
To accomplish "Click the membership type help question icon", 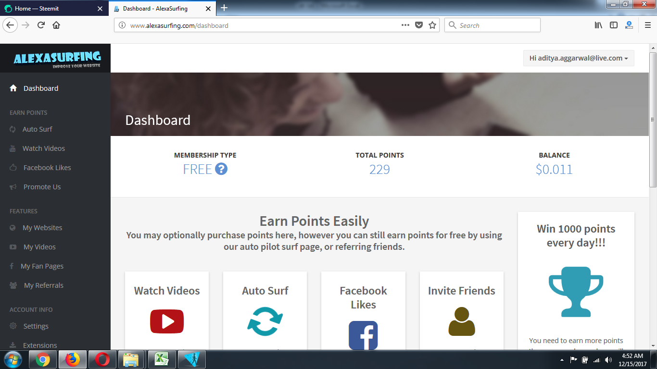I will tap(221, 169).
